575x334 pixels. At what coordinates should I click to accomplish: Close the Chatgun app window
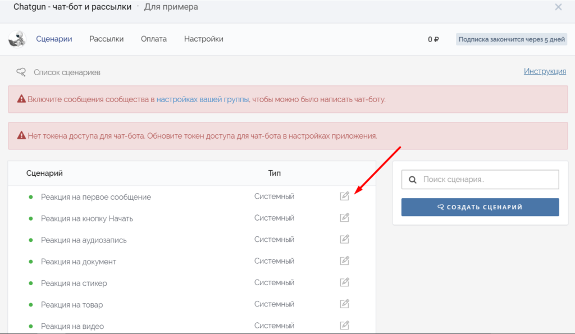click(x=558, y=7)
